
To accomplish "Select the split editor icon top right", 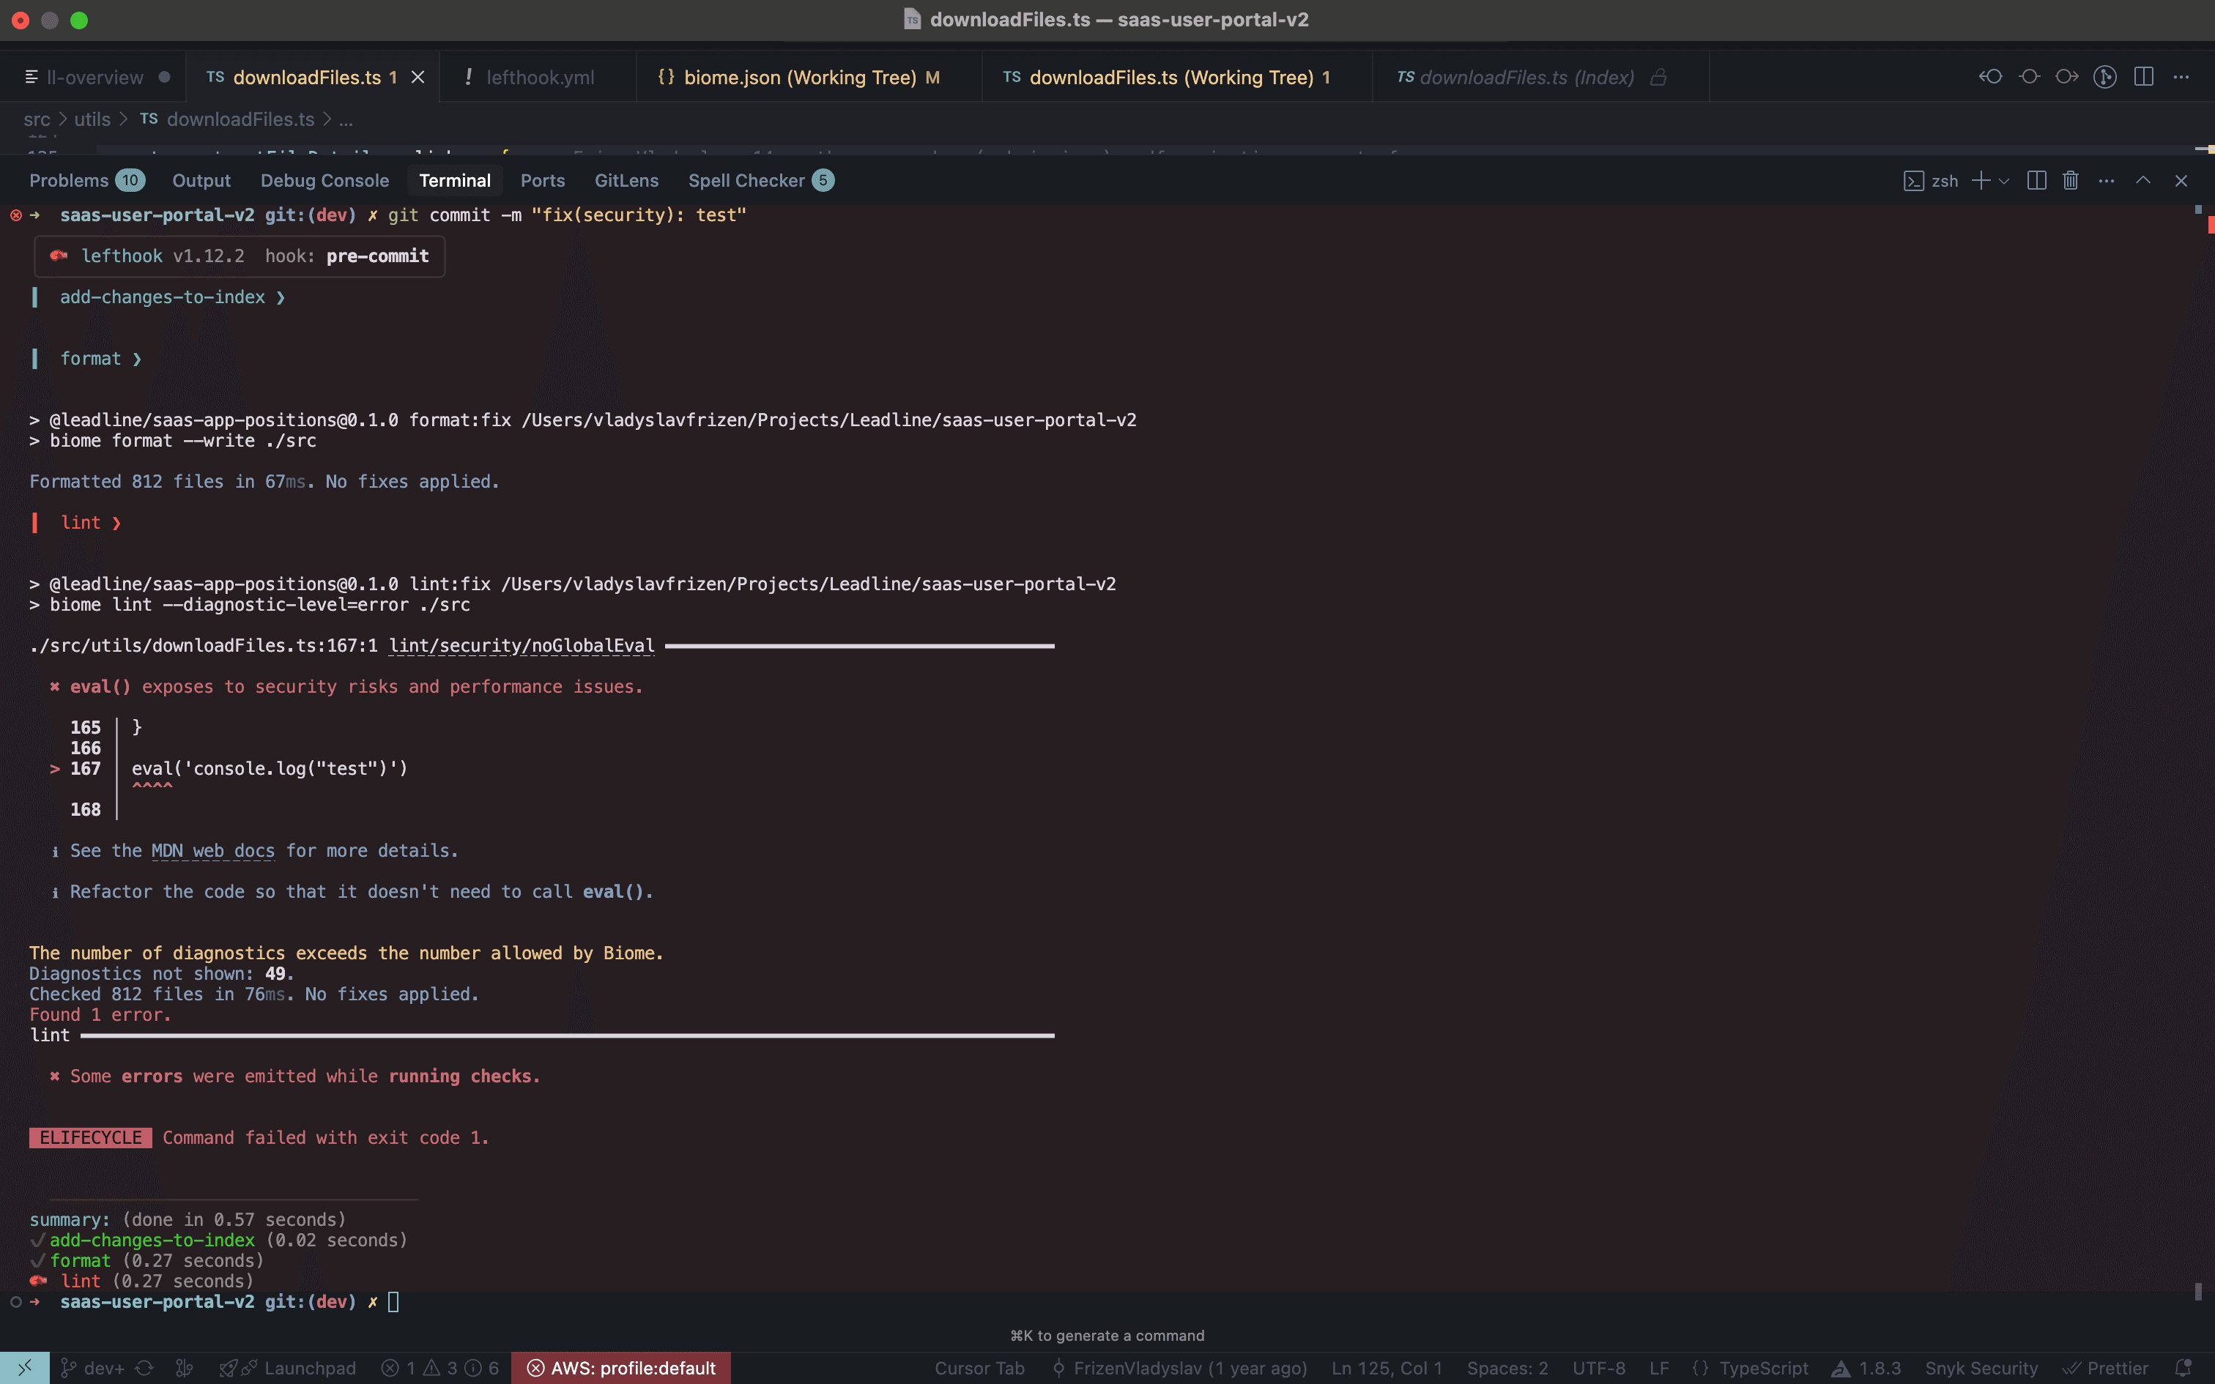I will [2144, 77].
